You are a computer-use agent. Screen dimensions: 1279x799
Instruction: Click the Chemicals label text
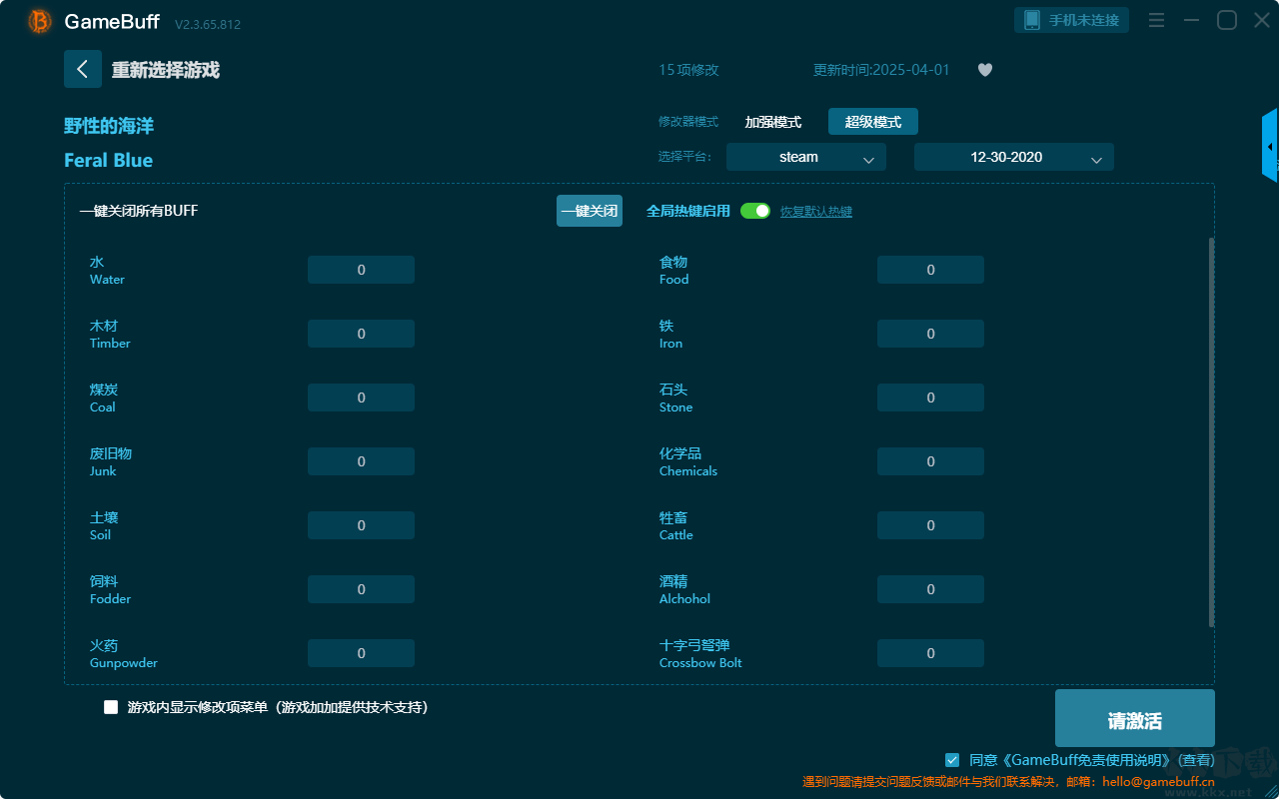(x=688, y=471)
